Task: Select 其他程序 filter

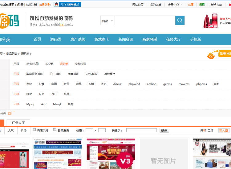Action: [x=110, y=74]
